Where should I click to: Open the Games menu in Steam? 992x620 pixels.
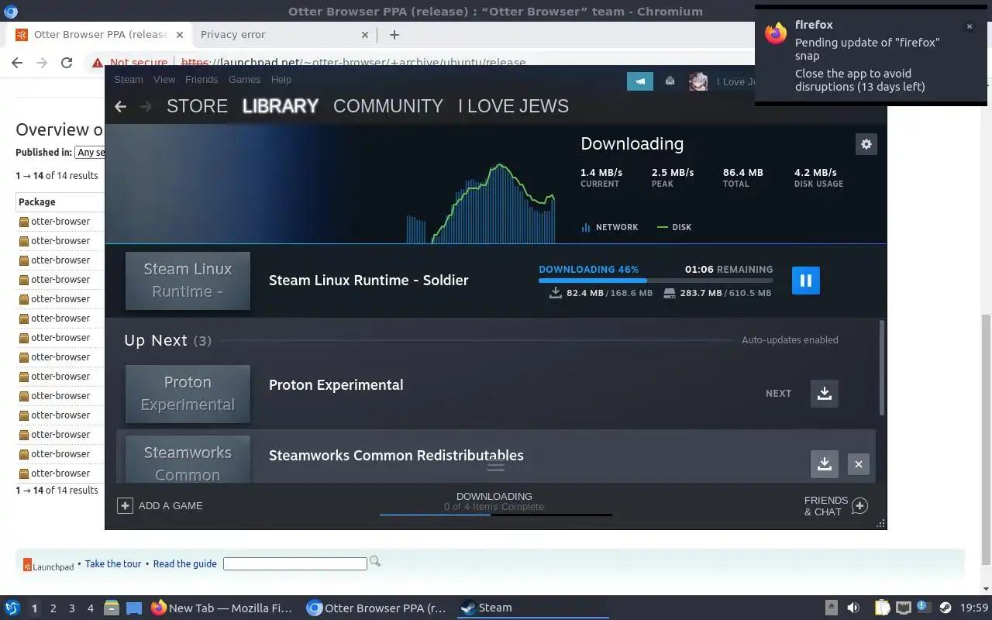pos(244,79)
